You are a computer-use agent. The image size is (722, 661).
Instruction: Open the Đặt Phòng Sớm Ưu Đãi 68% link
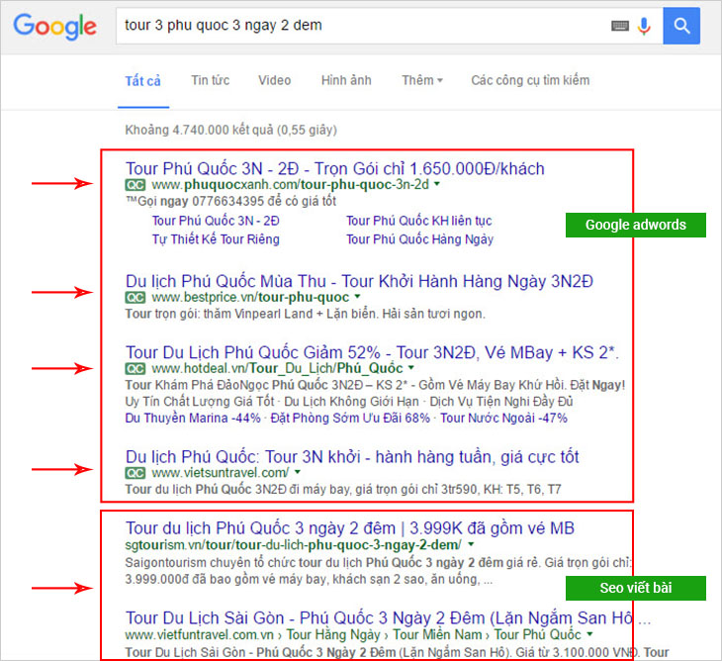(350, 419)
